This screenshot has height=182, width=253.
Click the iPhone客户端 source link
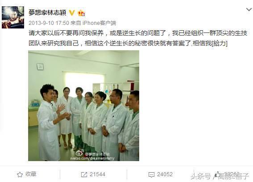[99, 23]
